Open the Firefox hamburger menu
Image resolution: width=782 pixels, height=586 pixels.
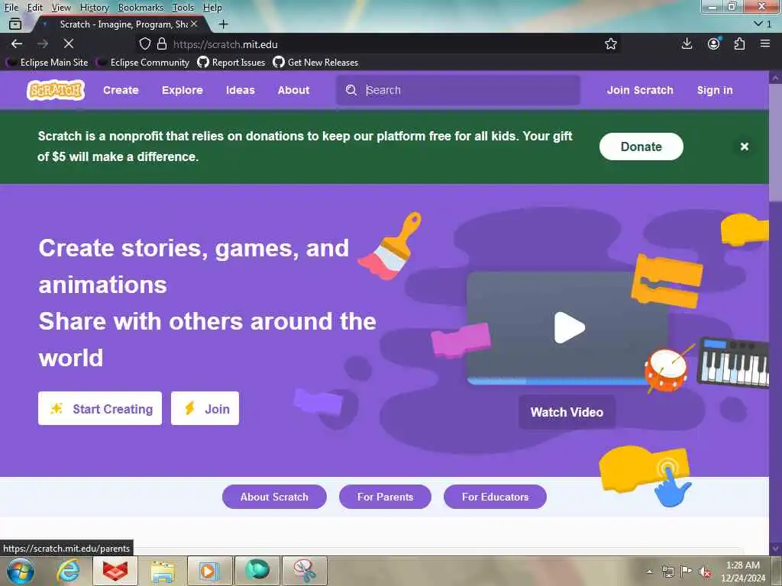coord(765,43)
